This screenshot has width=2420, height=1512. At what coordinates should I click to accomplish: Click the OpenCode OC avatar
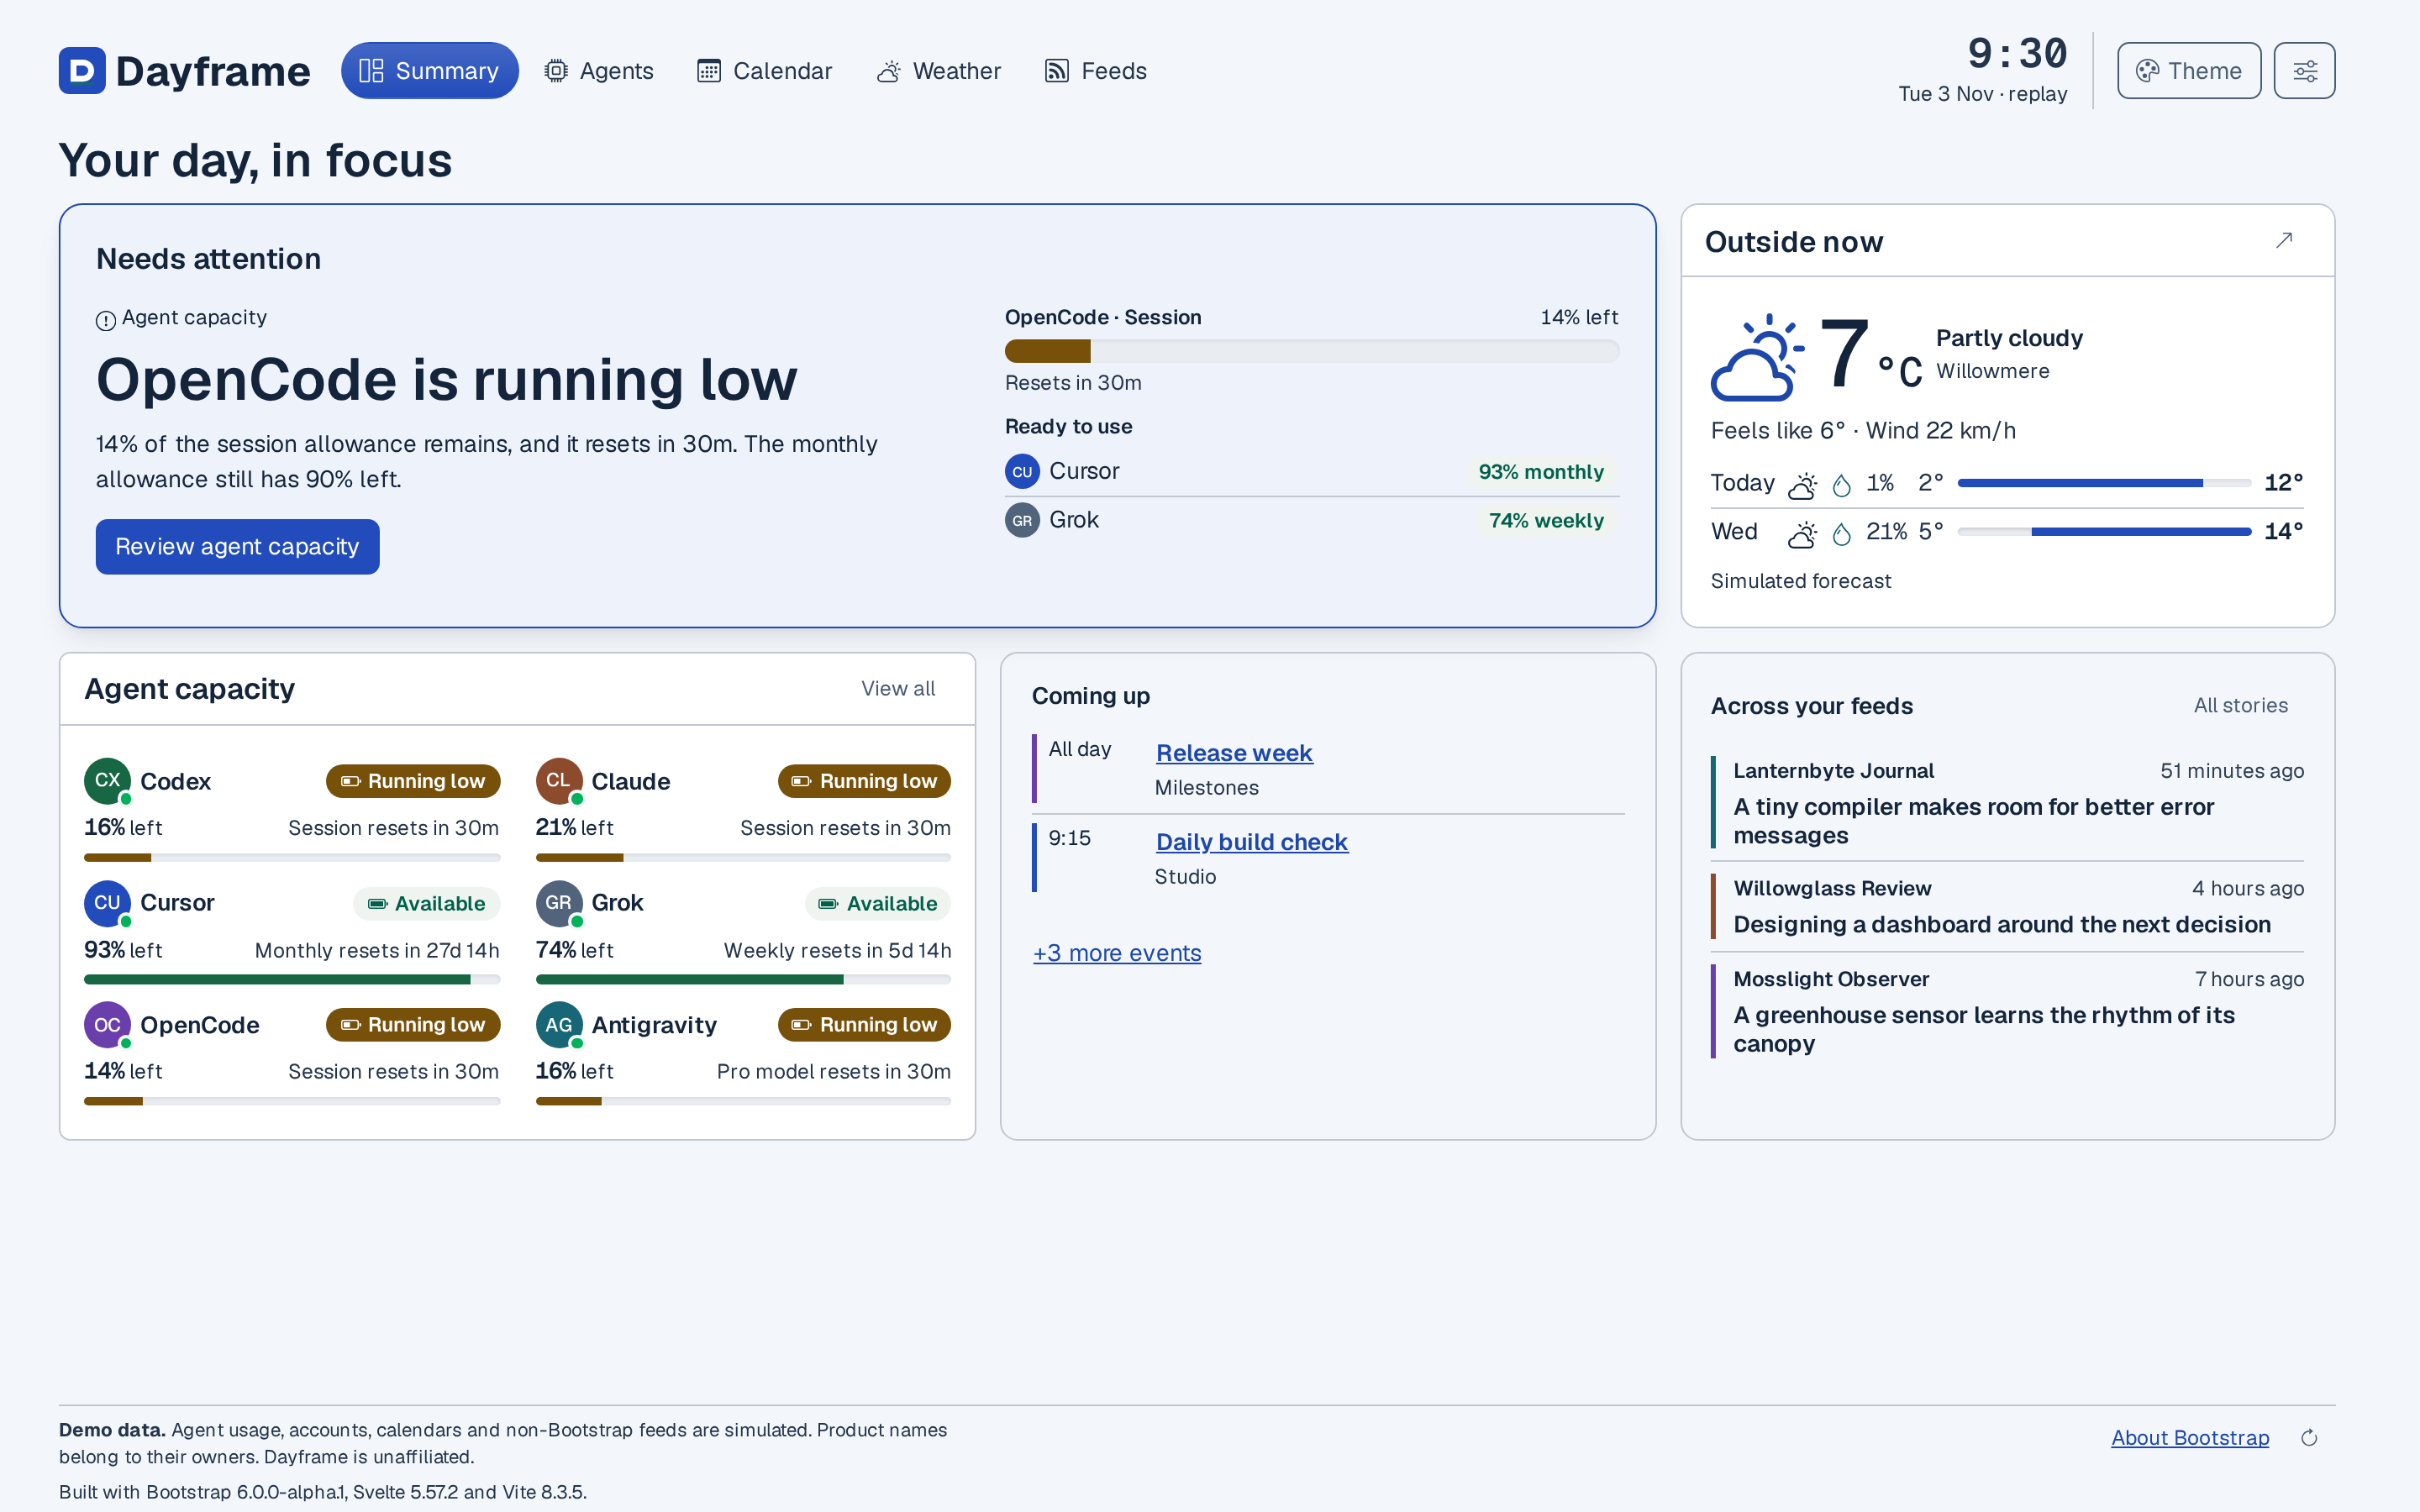107,1024
